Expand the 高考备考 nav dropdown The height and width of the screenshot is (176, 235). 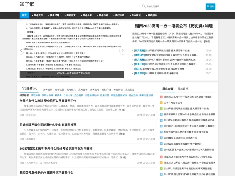pyautogui.click(x=86, y=15)
